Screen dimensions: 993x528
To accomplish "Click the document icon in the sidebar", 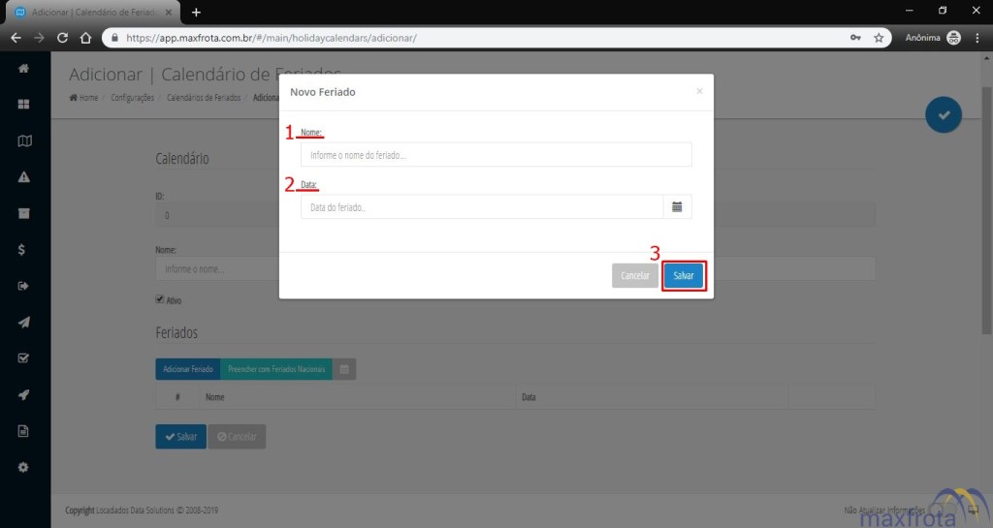I will coord(24,430).
